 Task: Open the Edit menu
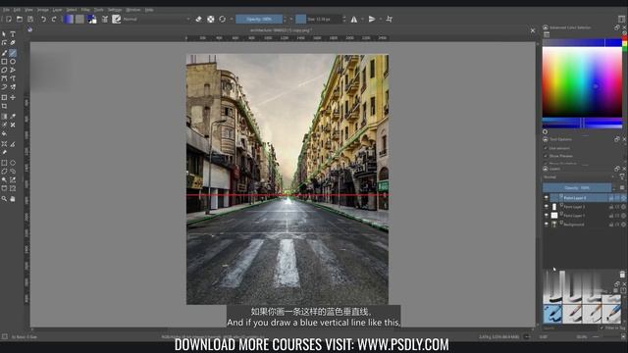point(17,10)
